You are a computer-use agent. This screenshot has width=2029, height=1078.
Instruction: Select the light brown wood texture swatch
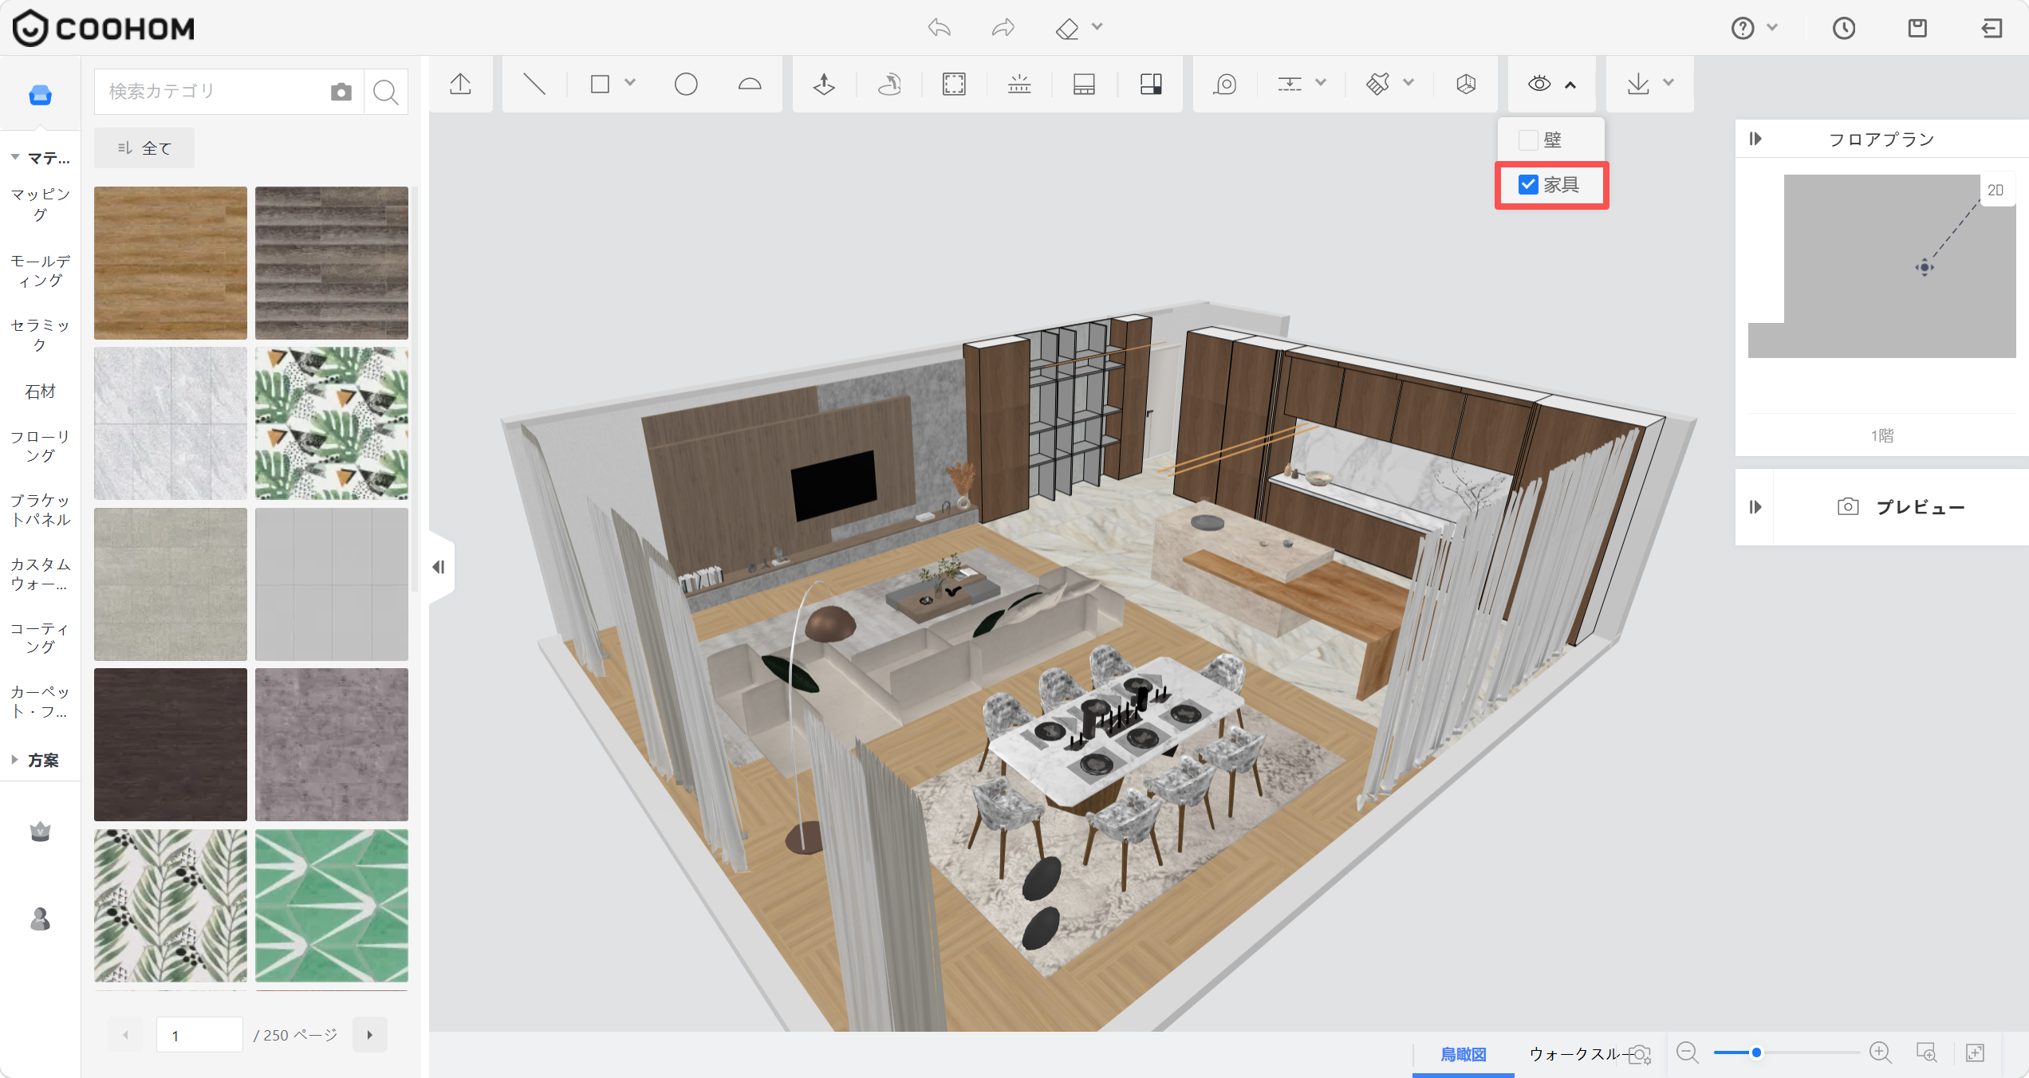tap(171, 263)
